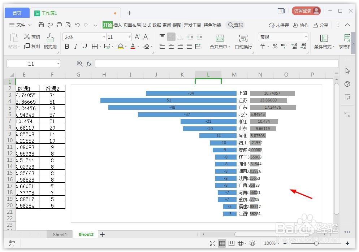Toggle eye protection mode icon
Image resolution: width=359 pixels, height=252 pixels.
[x=252, y=243]
